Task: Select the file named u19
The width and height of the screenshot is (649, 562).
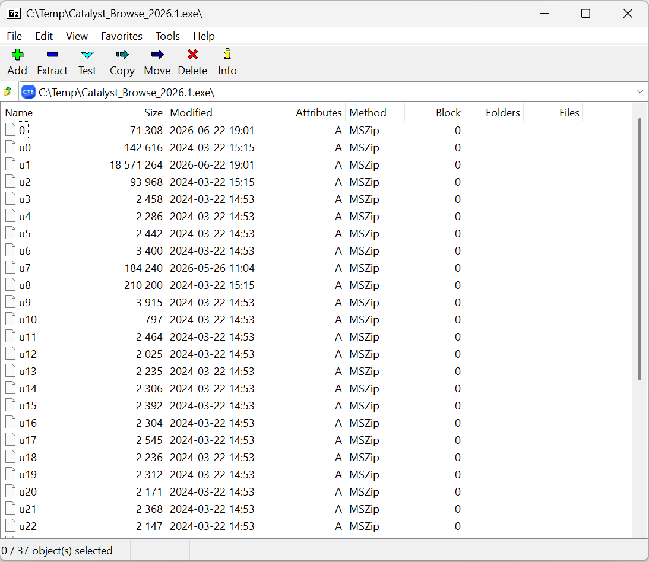Action: (28, 474)
